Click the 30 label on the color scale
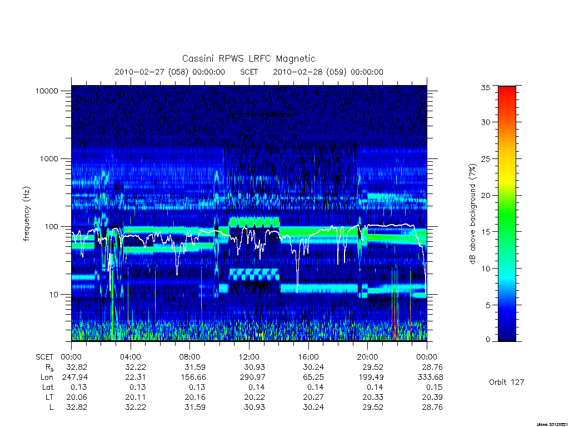569x427 pixels. click(485, 122)
